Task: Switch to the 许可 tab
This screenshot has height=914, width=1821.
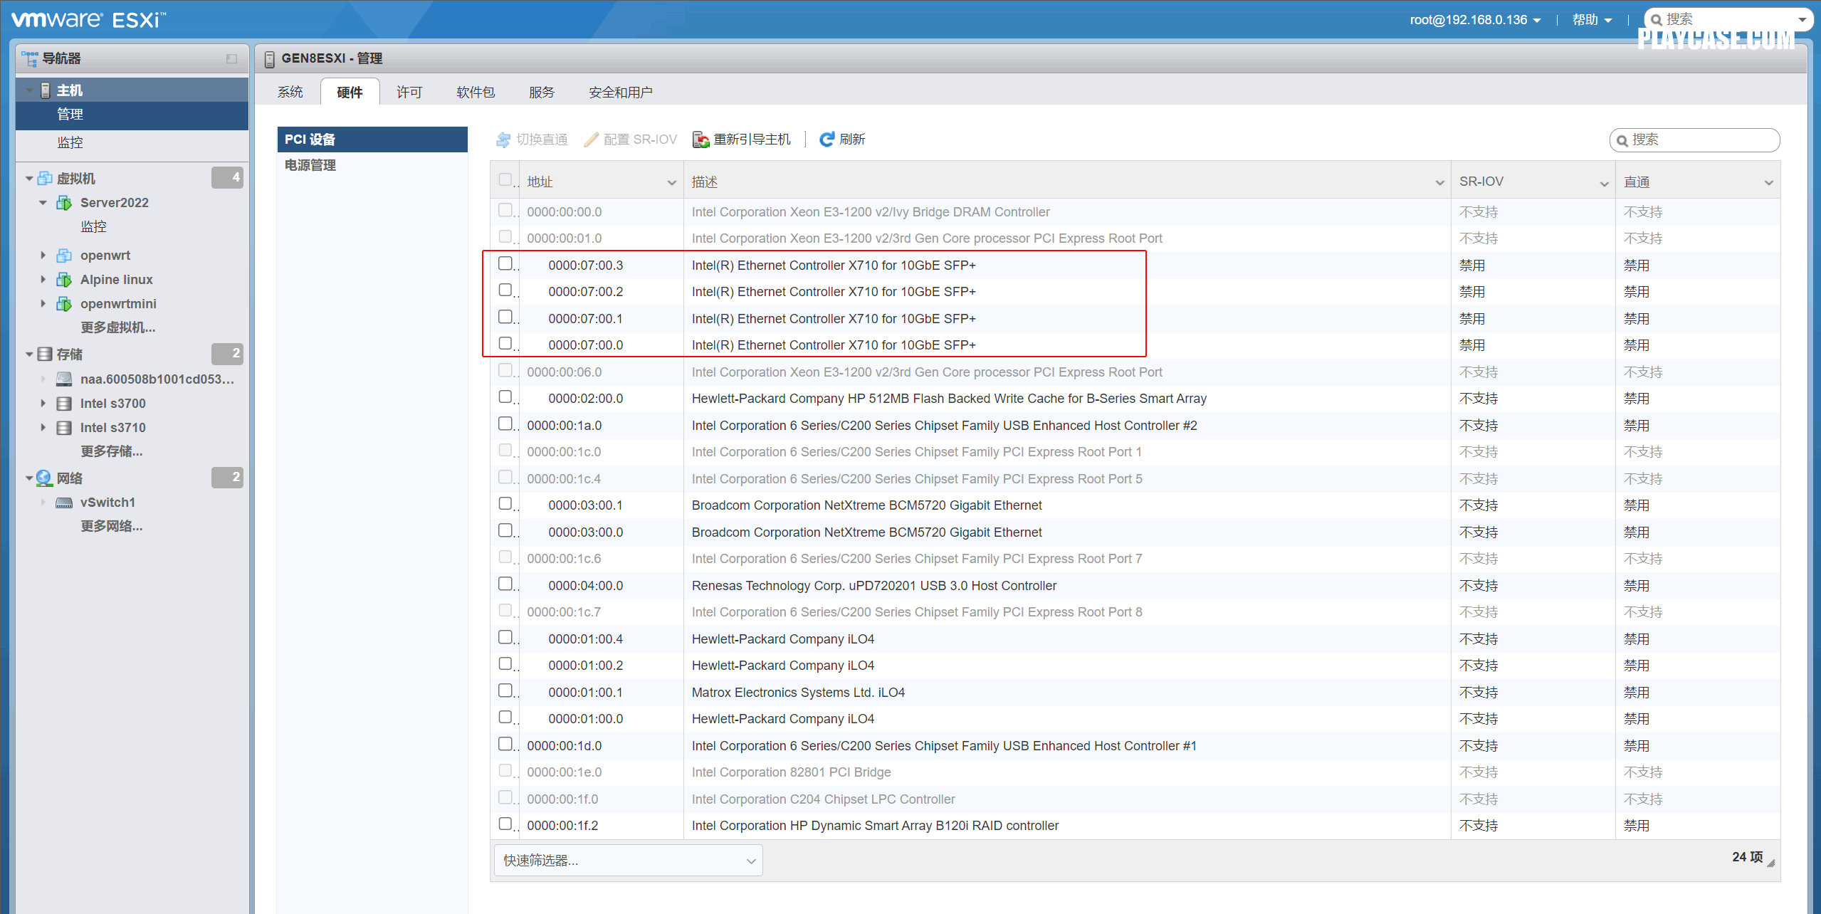Action: (x=409, y=93)
